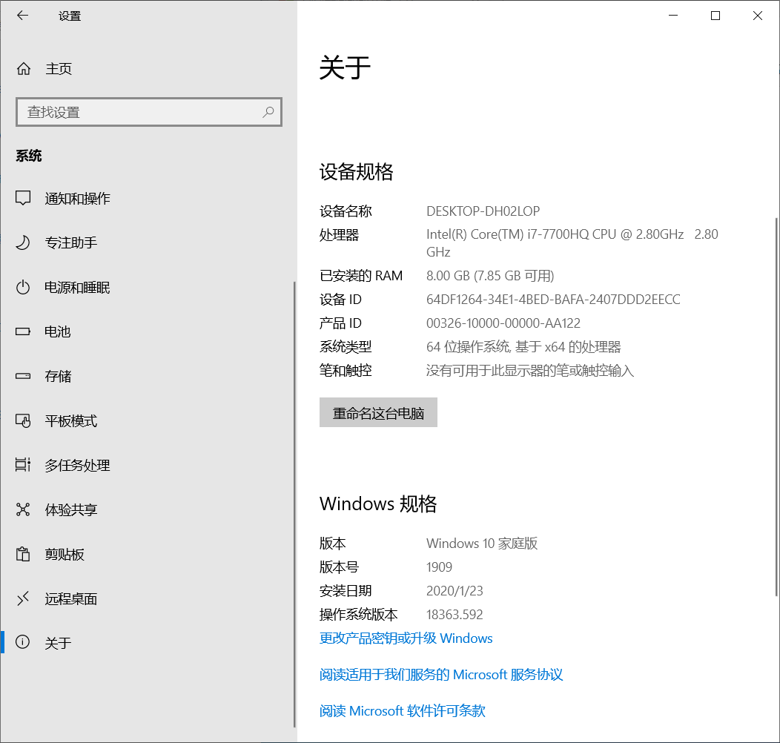
Task: Click the 体验共享 share icon
Action: (23, 509)
